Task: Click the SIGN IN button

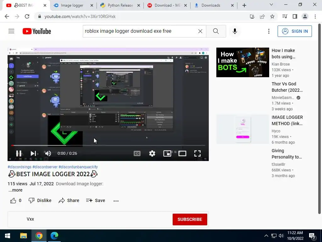Action: tap(295, 31)
